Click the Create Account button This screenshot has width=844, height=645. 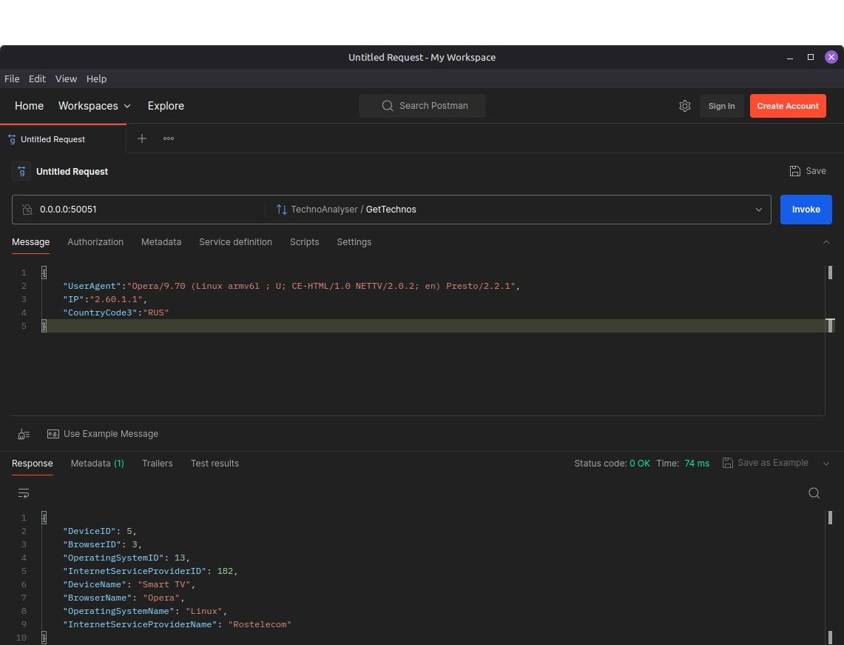tap(787, 106)
